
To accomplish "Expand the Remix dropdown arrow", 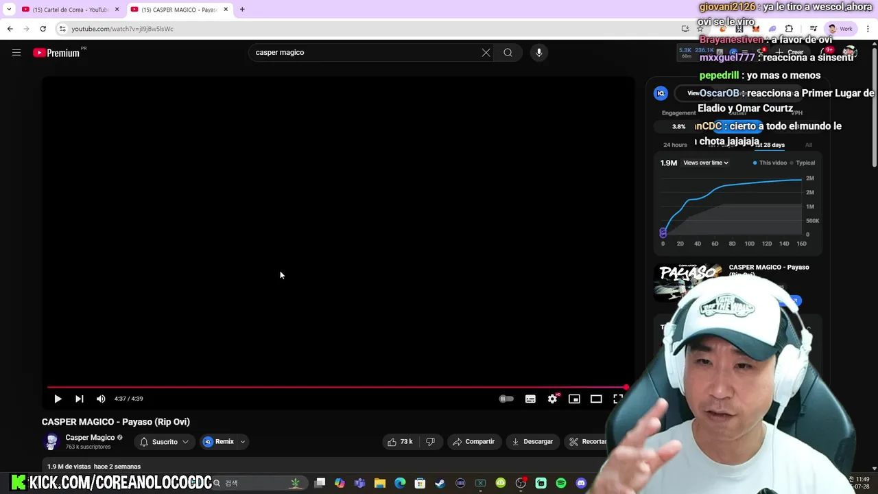I will [x=242, y=442].
